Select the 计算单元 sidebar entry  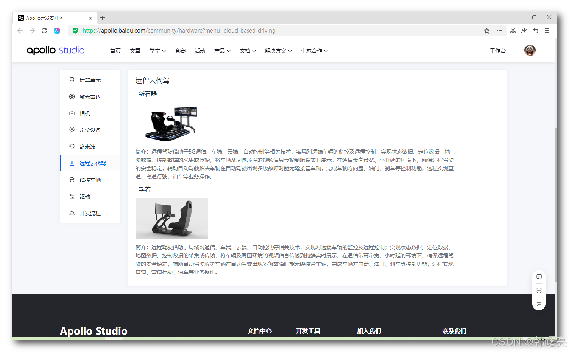pos(90,80)
